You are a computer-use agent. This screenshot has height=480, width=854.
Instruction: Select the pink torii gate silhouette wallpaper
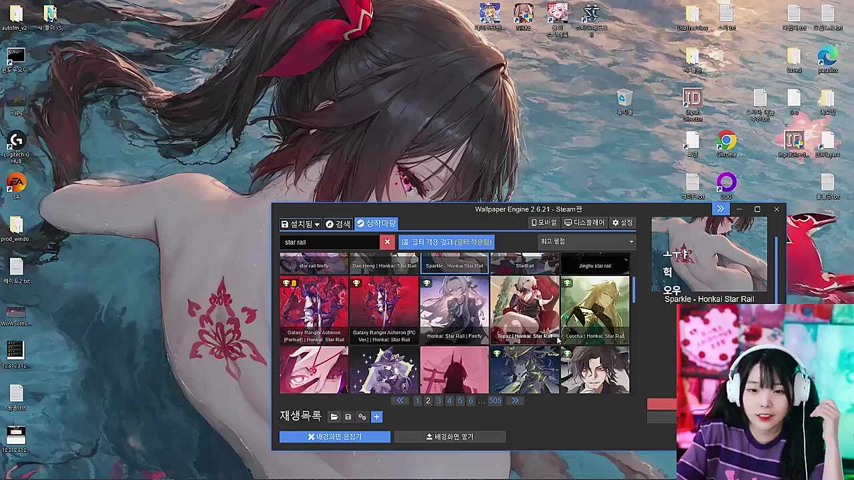454,370
